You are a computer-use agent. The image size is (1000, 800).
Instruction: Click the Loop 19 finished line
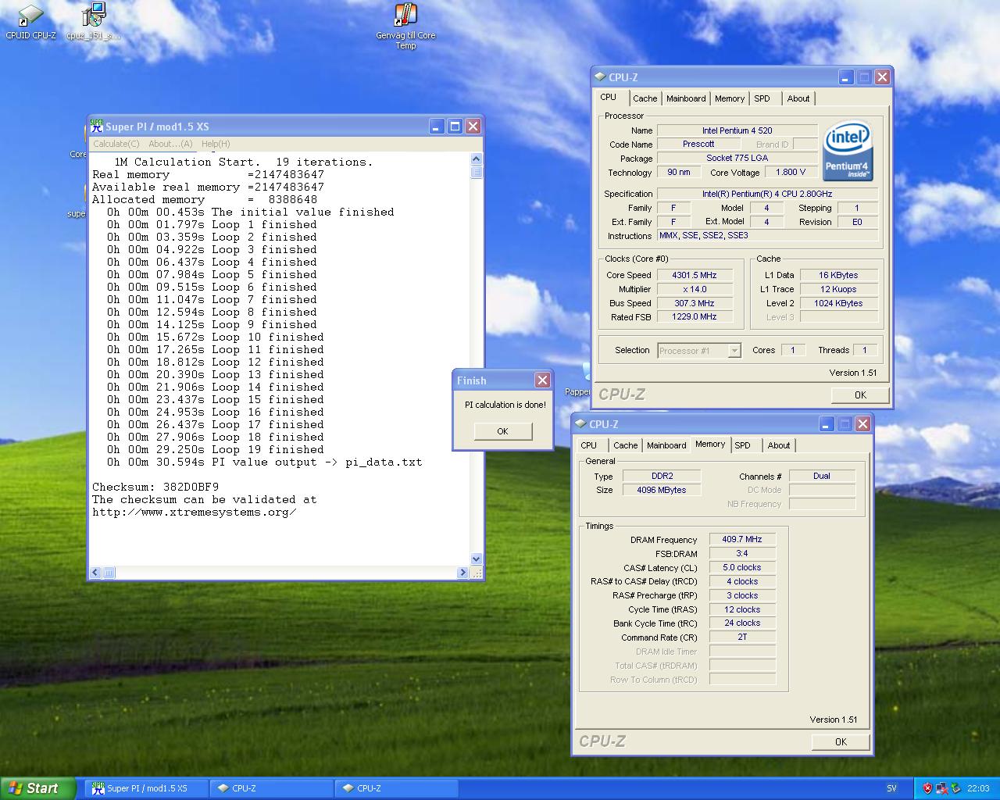click(x=215, y=449)
